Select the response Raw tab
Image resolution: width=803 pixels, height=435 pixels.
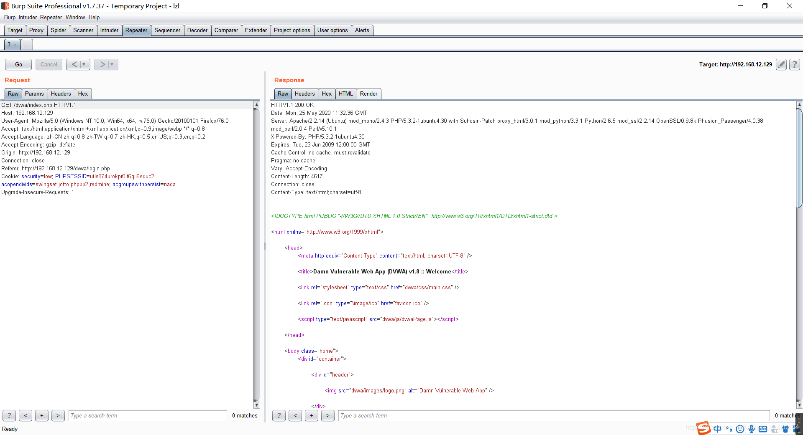pos(283,94)
